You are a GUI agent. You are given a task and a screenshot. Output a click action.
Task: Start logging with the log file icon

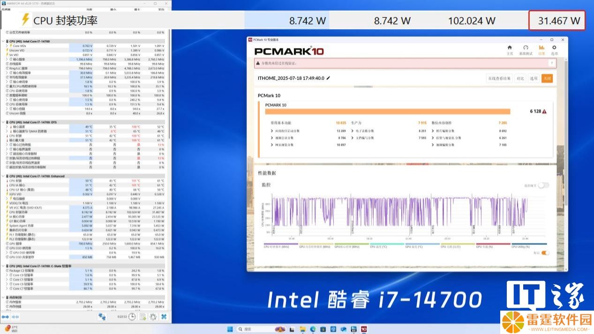(143, 317)
